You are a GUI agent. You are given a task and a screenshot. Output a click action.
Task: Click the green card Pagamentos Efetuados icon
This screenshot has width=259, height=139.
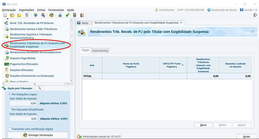tap(7, 64)
